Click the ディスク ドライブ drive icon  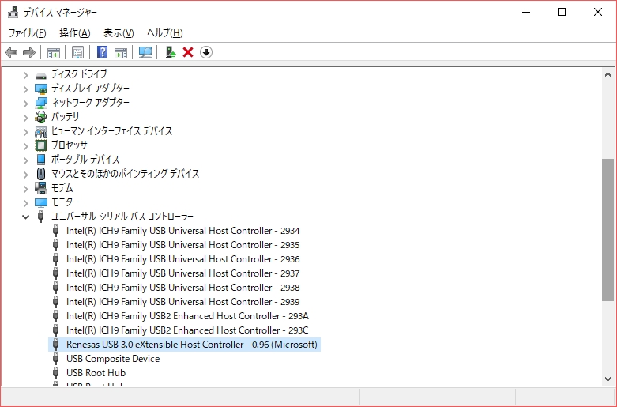click(41, 74)
